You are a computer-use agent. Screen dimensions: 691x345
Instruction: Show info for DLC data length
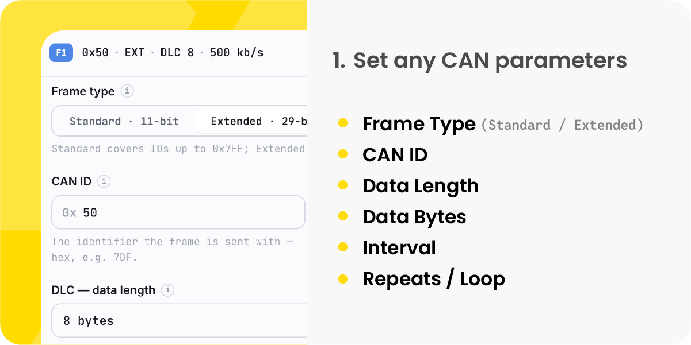167,290
